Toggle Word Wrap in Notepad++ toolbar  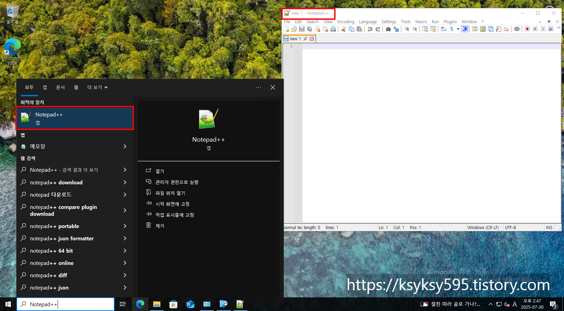click(444, 29)
